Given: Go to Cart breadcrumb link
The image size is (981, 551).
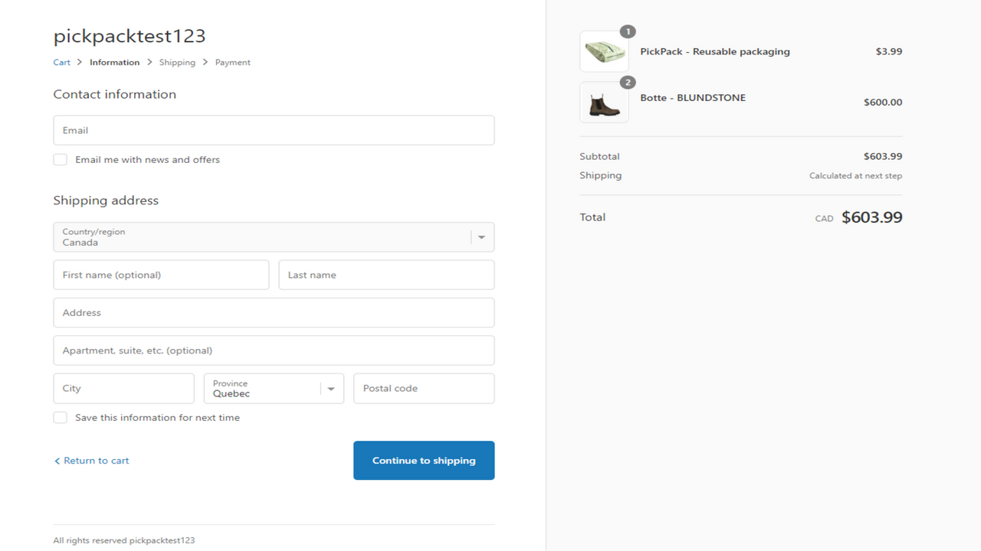Looking at the screenshot, I should point(61,62).
